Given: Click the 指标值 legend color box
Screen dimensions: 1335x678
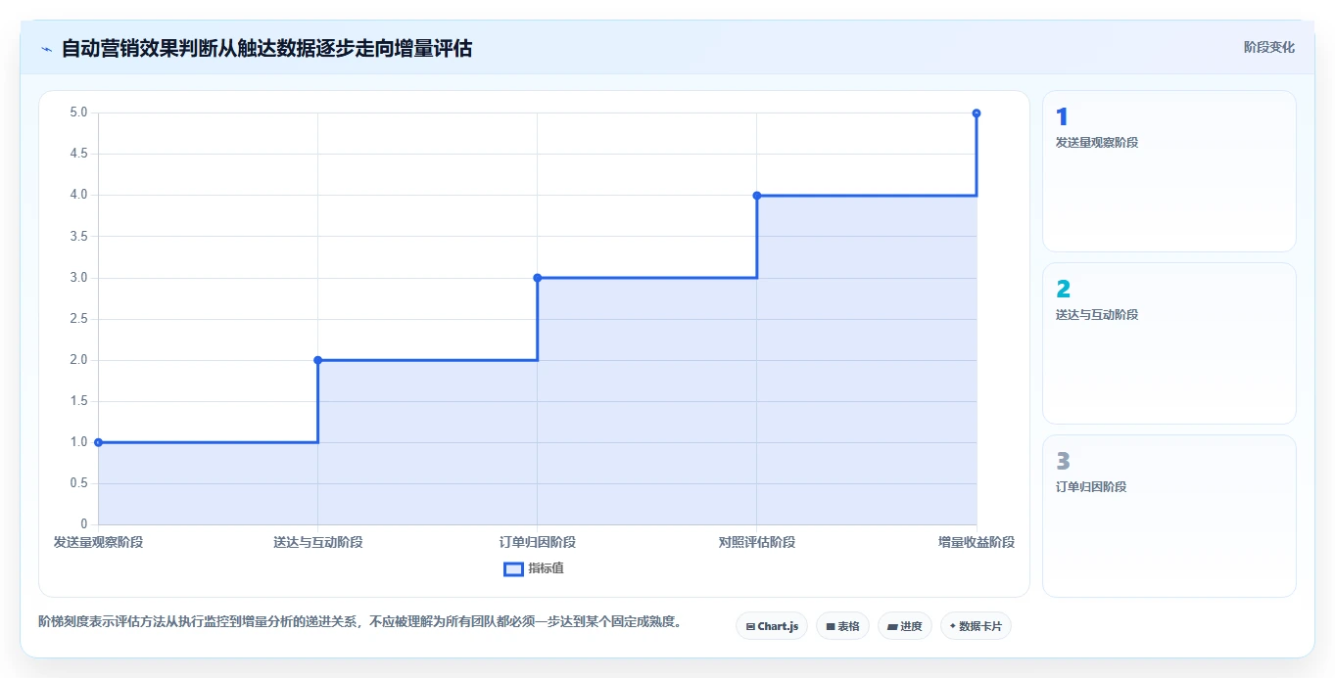Looking at the screenshot, I should point(513,568).
